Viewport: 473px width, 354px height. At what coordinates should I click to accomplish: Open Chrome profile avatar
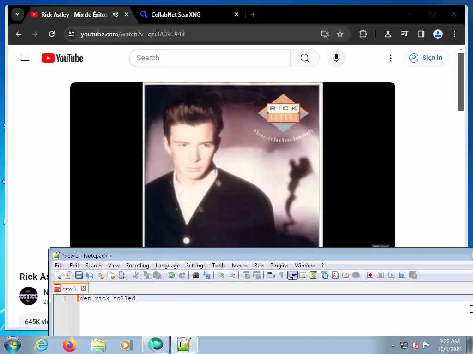[x=438, y=34]
